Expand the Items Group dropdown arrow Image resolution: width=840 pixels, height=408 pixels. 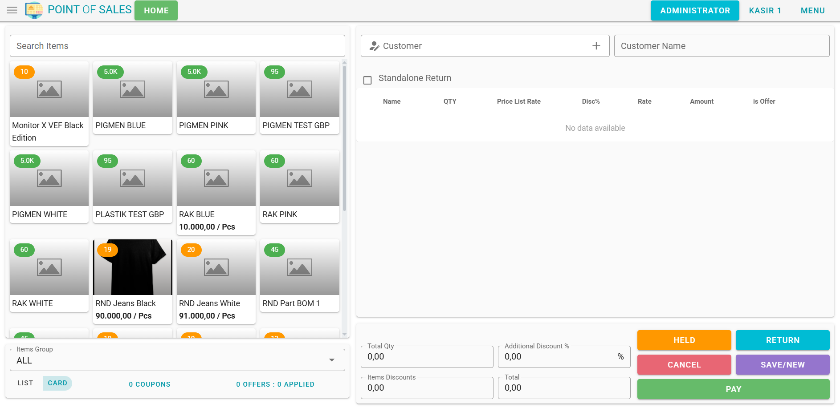point(331,360)
